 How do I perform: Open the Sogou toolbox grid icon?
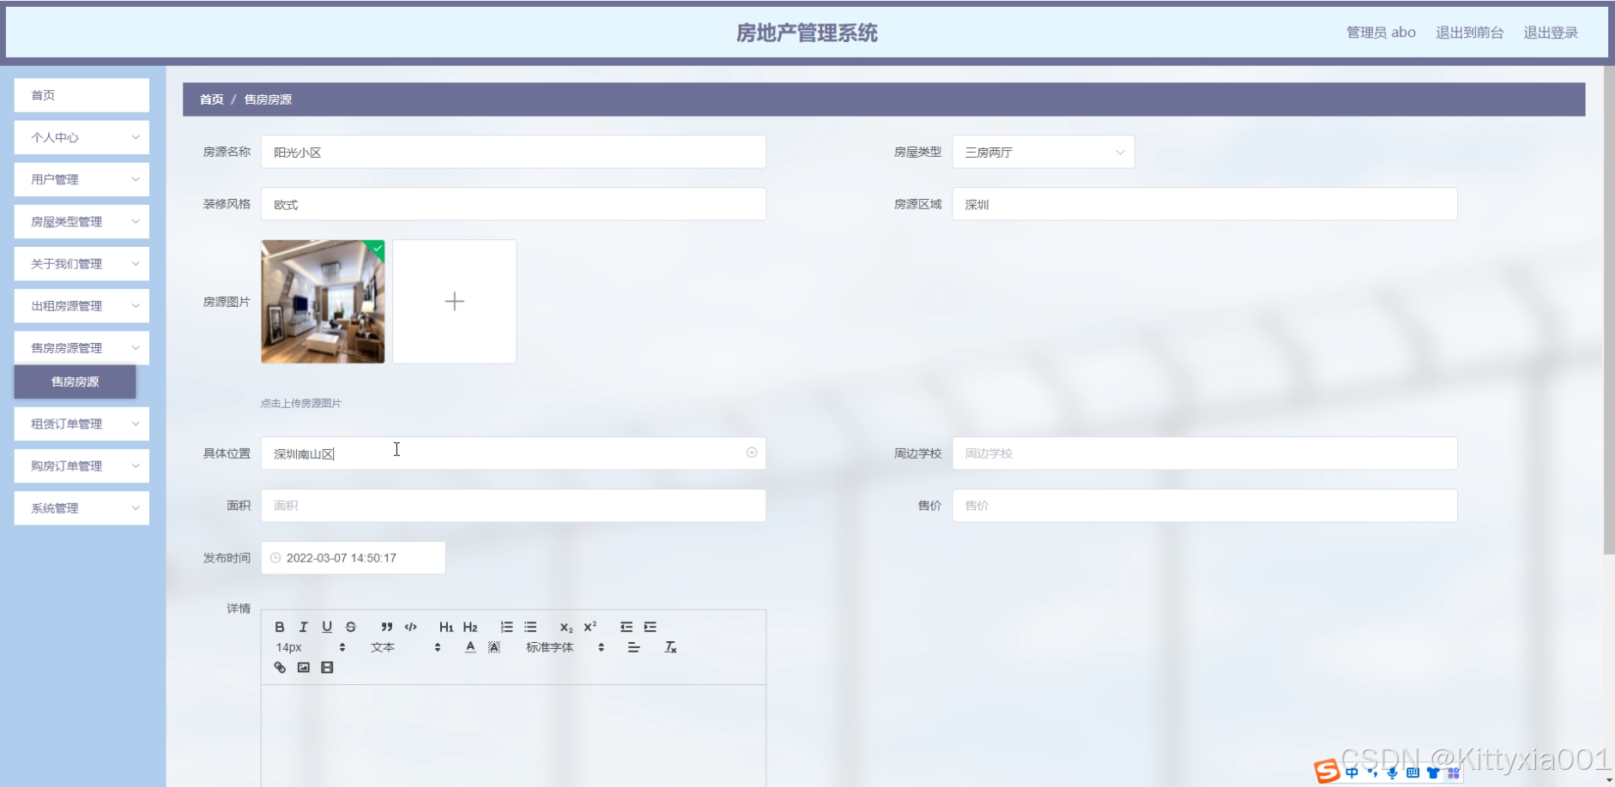[1454, 772]
